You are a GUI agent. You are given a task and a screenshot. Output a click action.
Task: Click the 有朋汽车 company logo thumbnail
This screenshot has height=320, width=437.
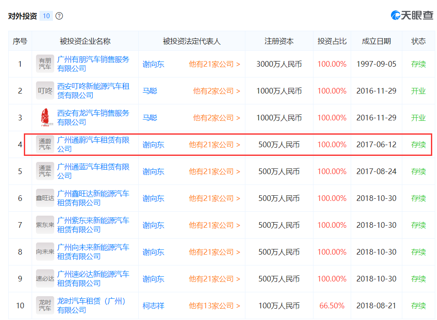[45, 64]
